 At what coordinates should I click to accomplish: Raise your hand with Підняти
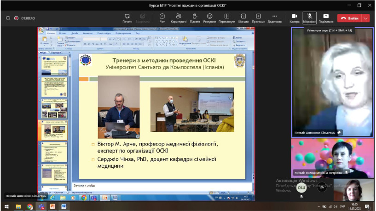click(x=195, y=18)
